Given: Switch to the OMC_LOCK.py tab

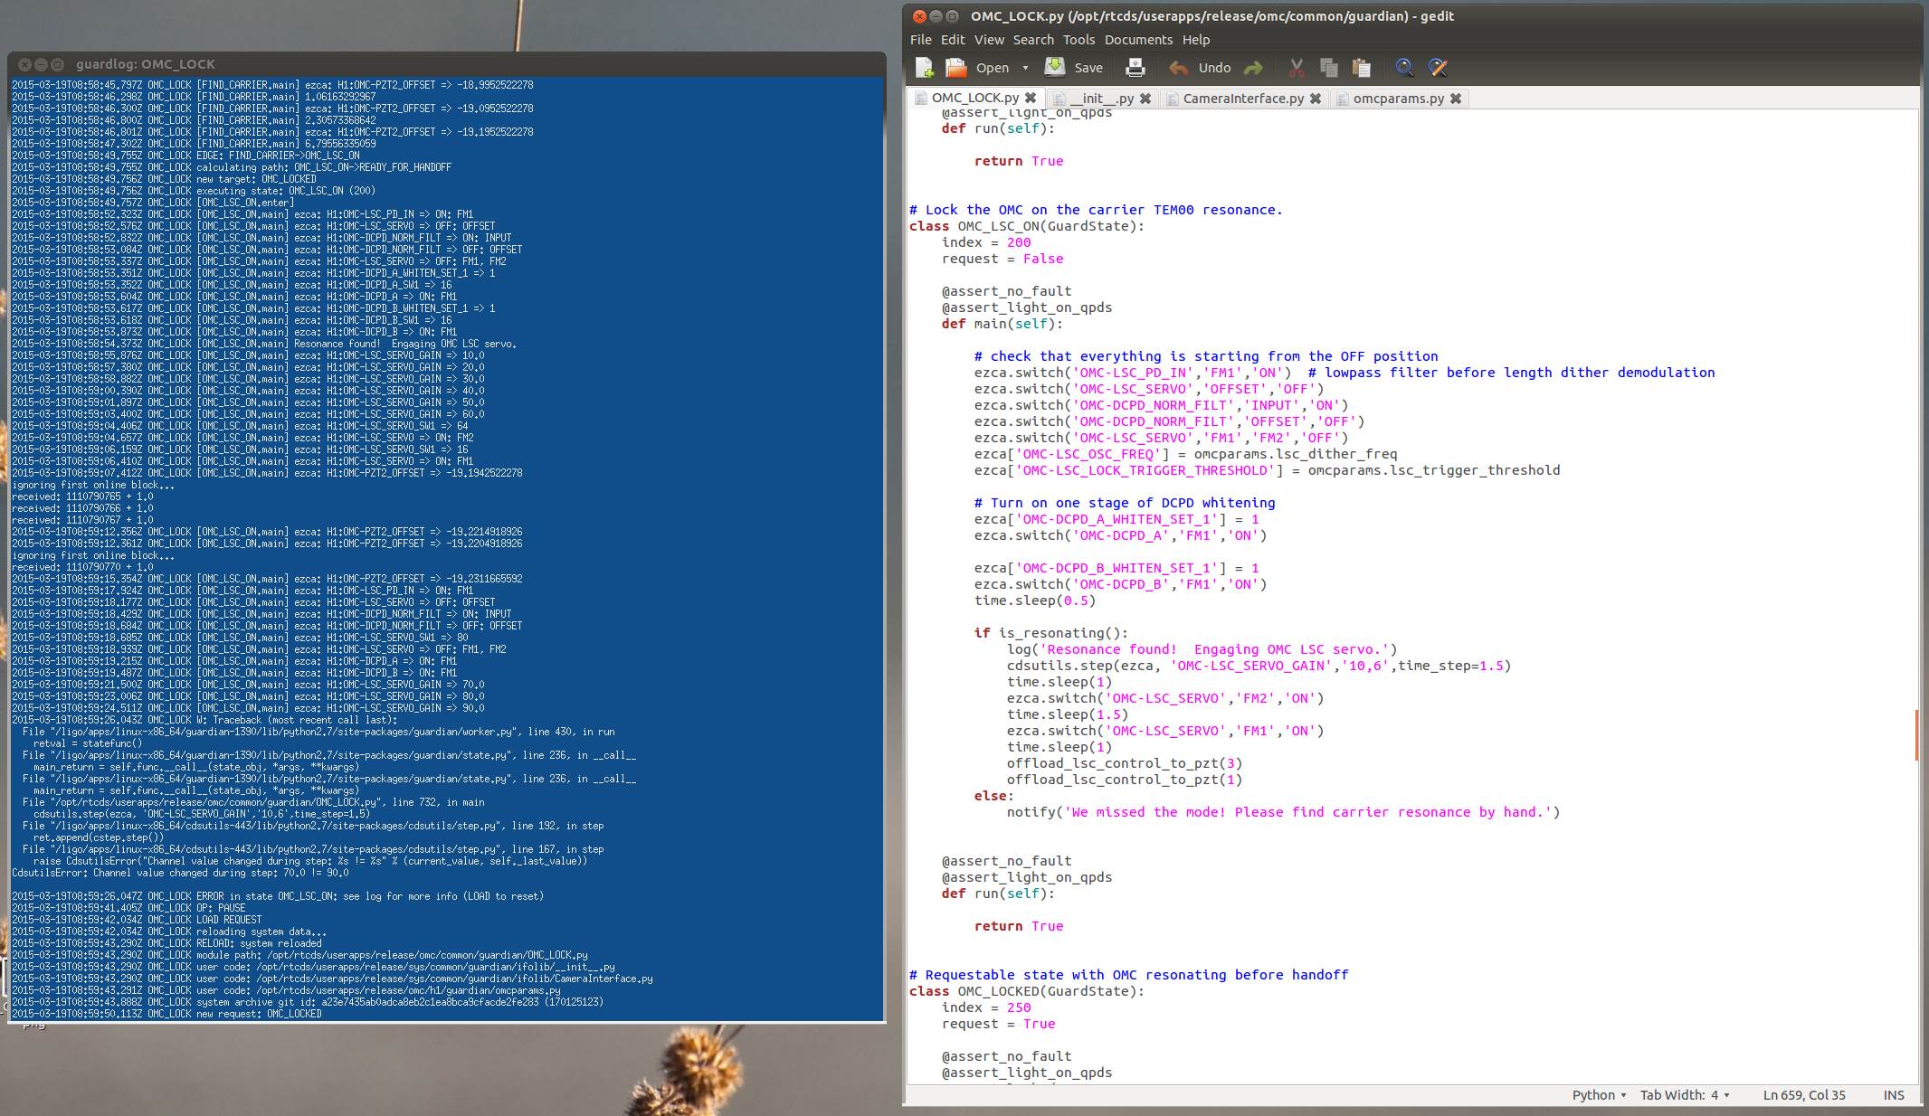Looking at the screenshot, I should (x=974, y=98).
